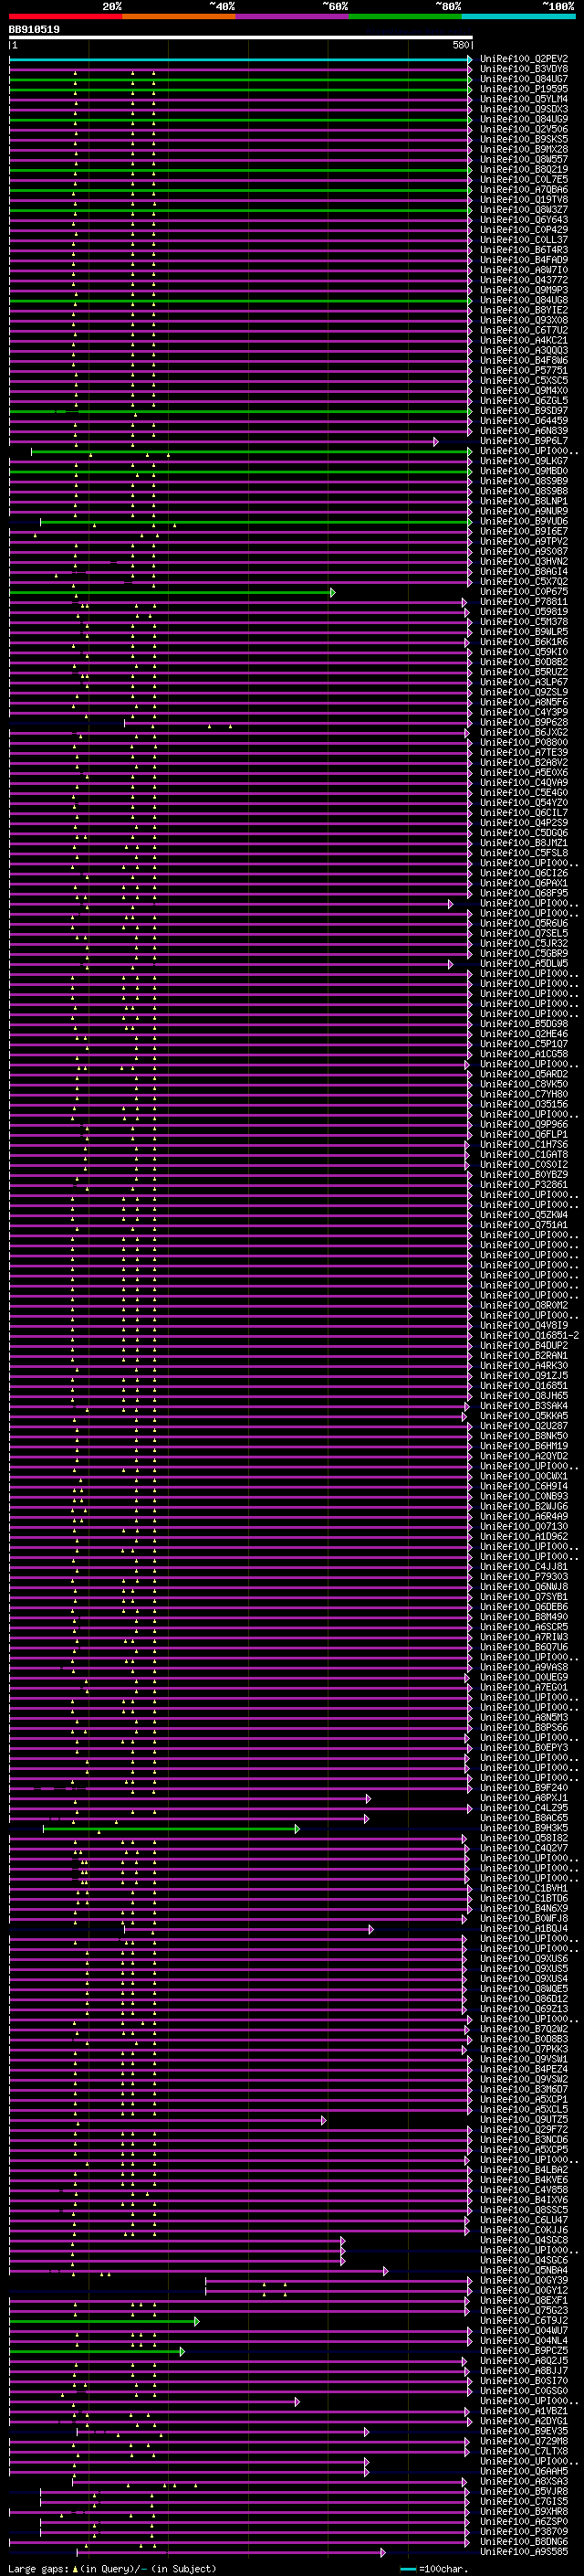
Task: Select the UniRef100_B9P628 label
Action: click(524, 722)
